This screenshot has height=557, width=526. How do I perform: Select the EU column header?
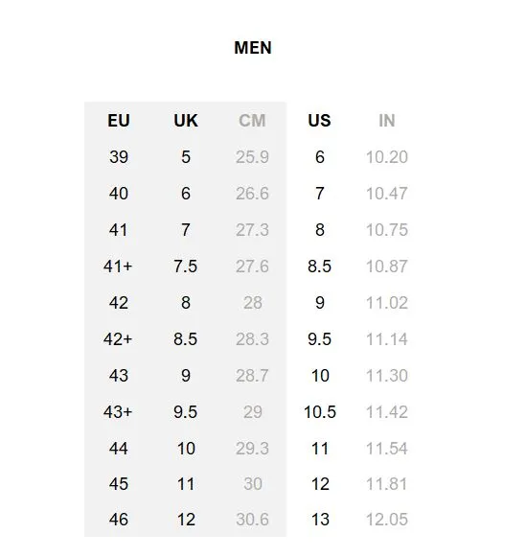pos(119,121)
